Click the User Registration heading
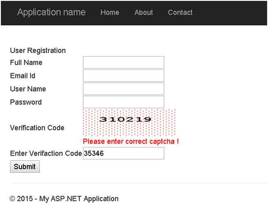Image resolution: width=268 pixels, height=212 pixels. click(38, 50)
